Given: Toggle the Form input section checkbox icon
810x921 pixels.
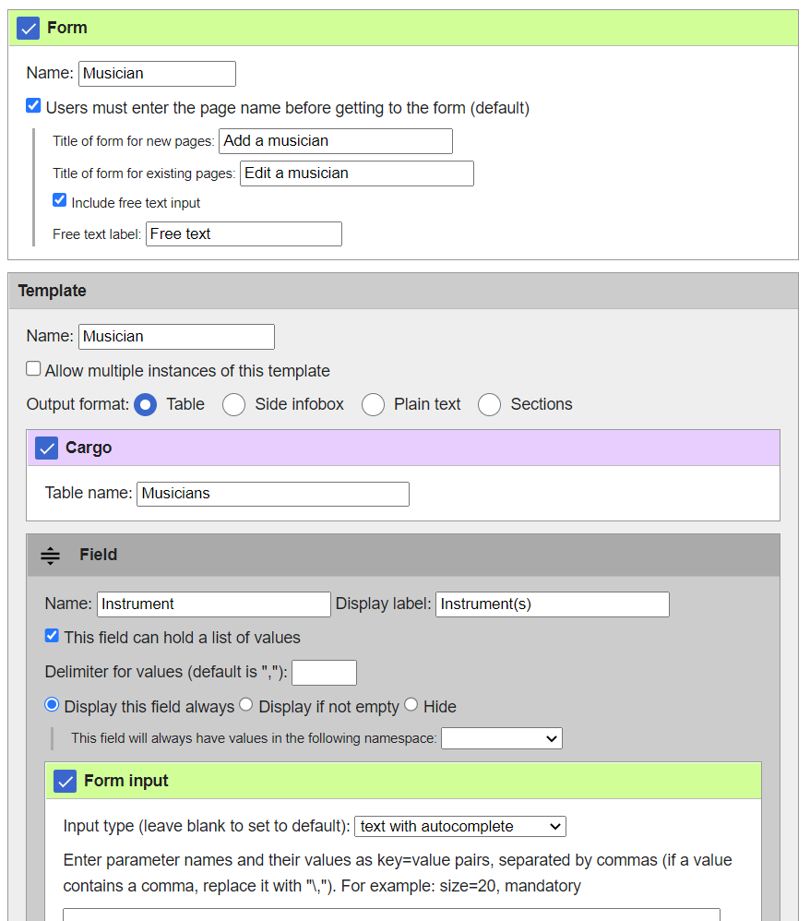Looking at the screenshot, I should 66,781.
